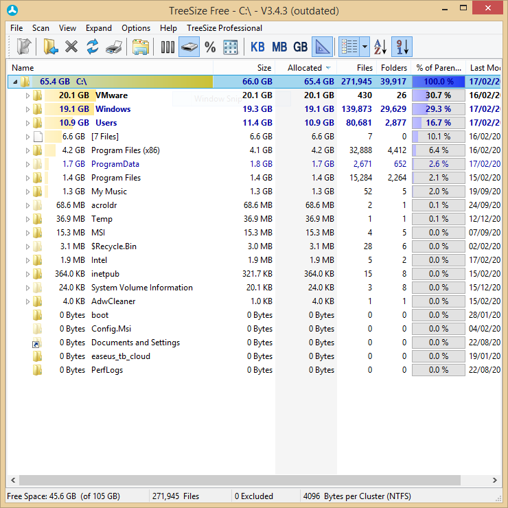This screenshot has width=508, height=508.
Task: Show sizes in GB
Action: pos(300,47)
